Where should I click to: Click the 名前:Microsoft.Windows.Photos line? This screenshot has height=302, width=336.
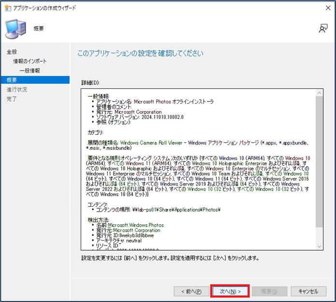pyautogui.click(x=130, y=225)
